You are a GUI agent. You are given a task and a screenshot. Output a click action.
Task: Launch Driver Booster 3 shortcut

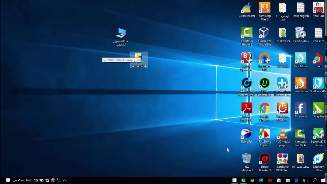tap(265, 162)
